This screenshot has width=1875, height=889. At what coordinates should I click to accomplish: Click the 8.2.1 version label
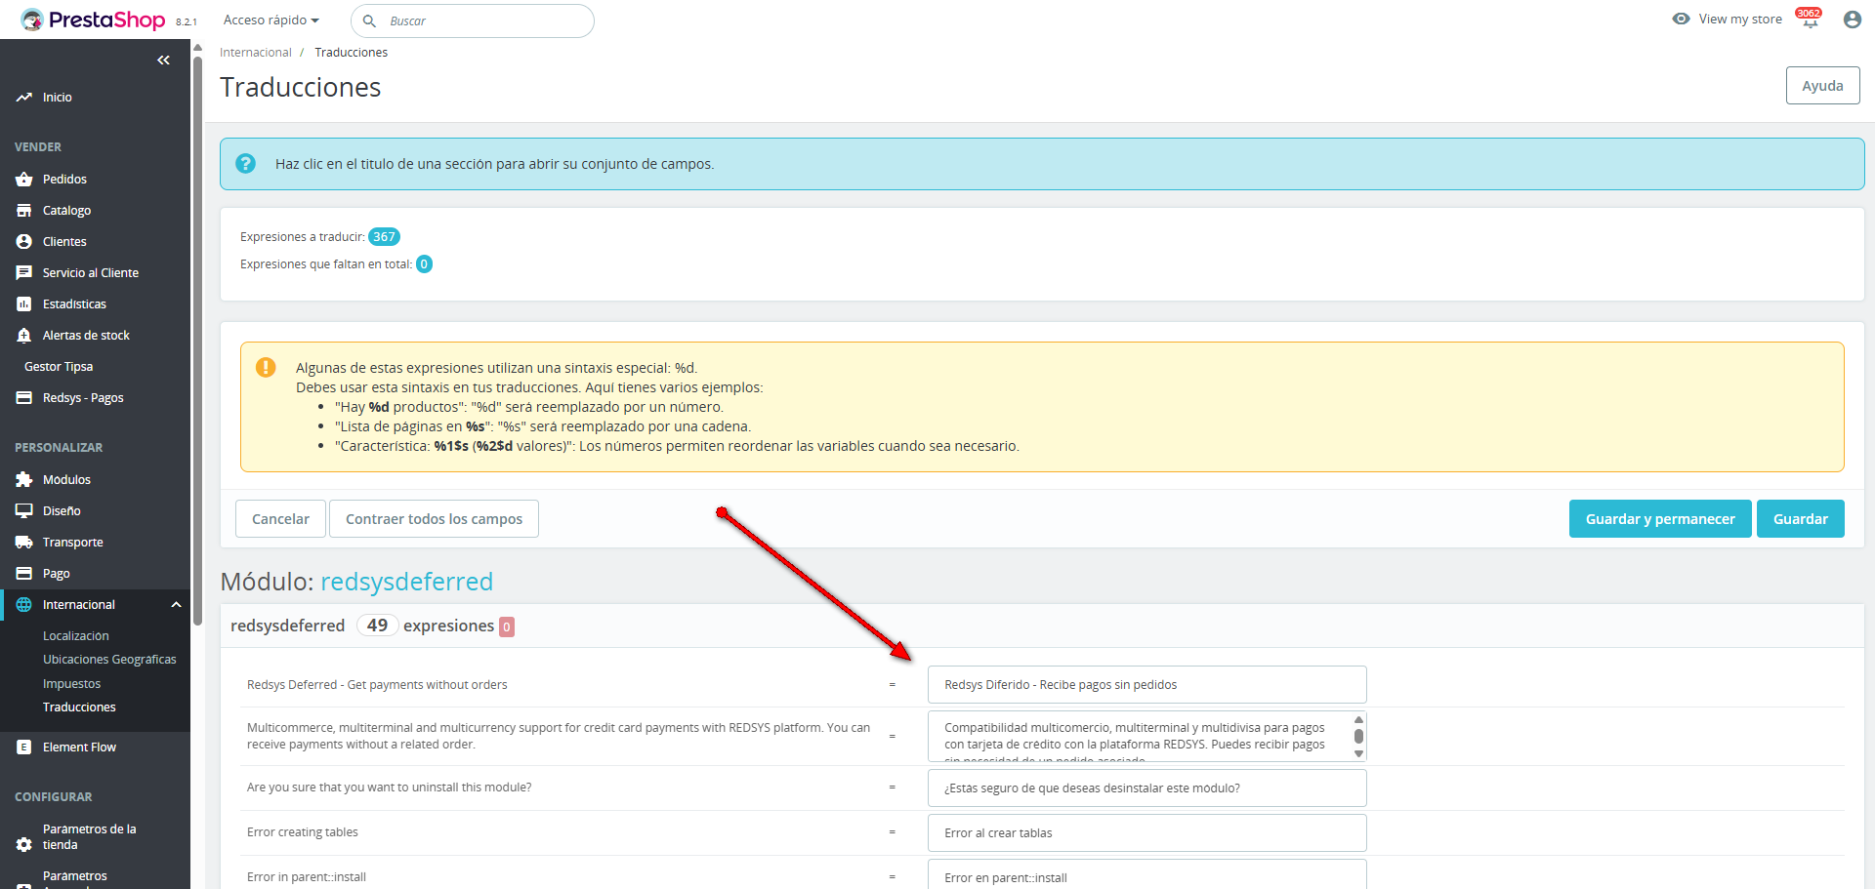tap(187, 21)
